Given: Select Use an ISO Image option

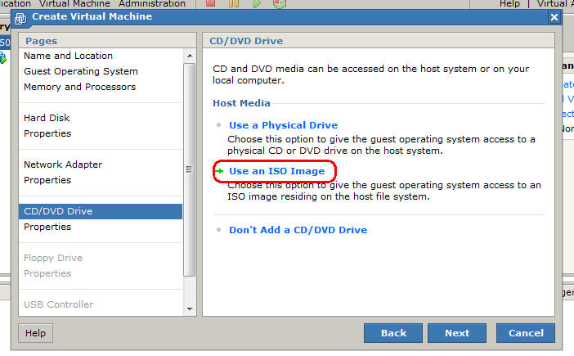Looking at the screenshot, I should 276,171.
